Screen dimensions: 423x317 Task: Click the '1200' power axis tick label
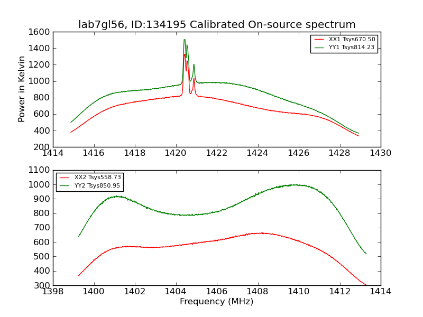[x=39, y=65]
